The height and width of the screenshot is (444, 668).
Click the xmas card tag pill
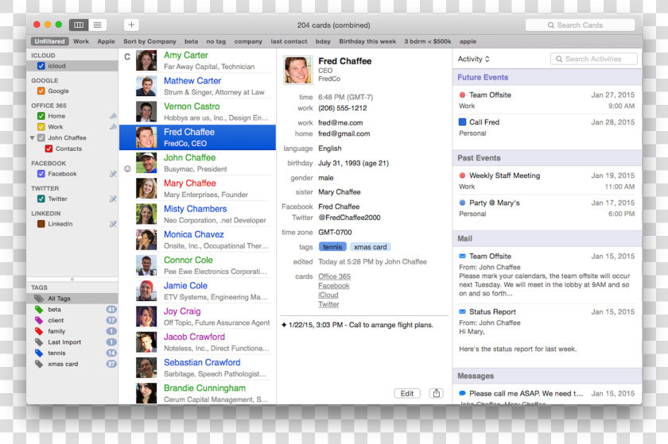tap(371, 247)
